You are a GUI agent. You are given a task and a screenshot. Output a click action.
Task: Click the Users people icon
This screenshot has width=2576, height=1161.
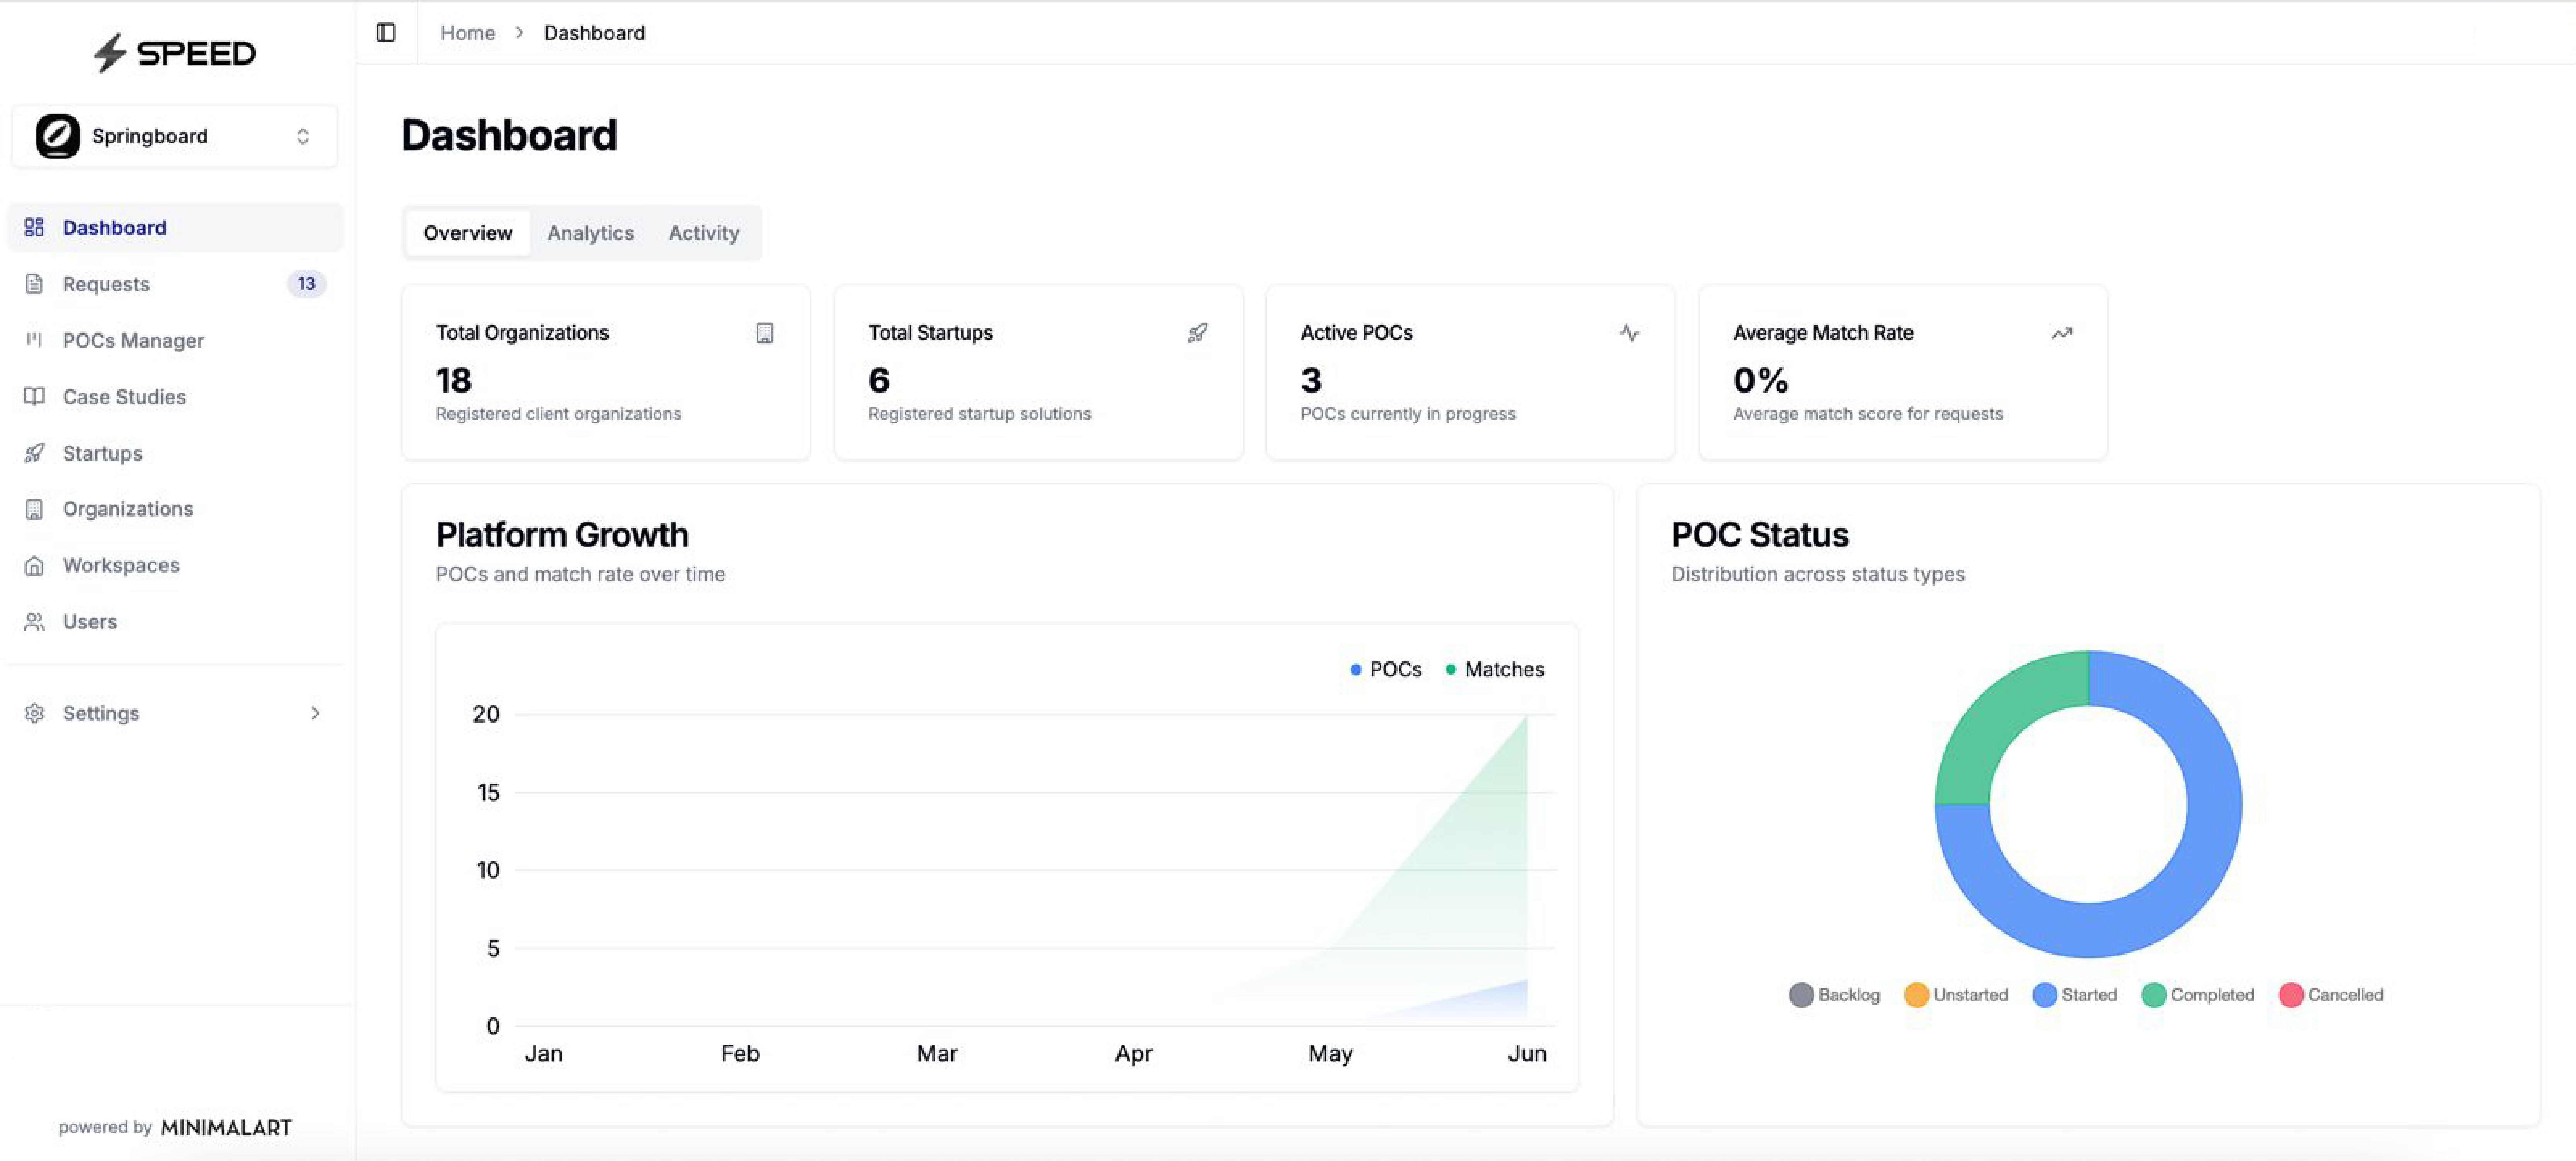tap(34, 622)
